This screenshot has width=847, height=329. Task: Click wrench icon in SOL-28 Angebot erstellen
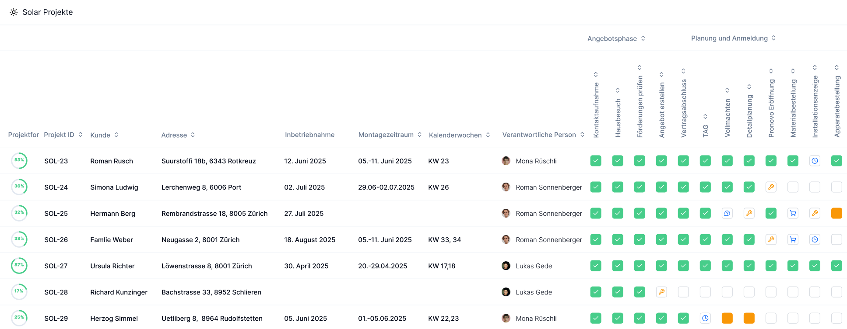coord(661,292)
